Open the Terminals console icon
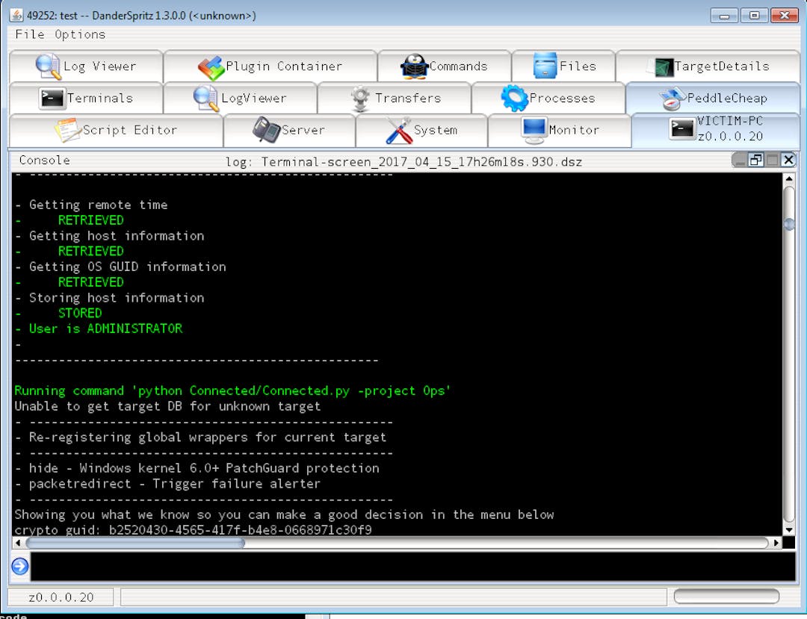The height and width of the screenshot is (619, 807). click(52, 98)
